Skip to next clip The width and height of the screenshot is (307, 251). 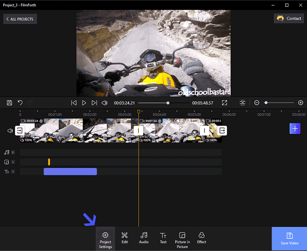[x=94, y=103]
